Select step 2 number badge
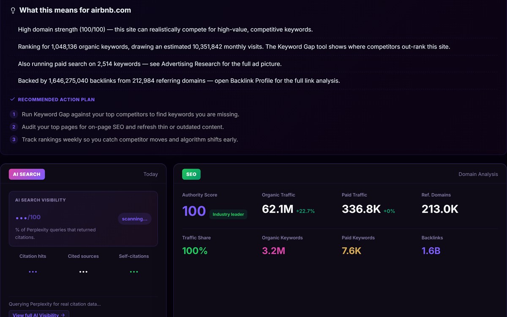Viewport: 507px width, 317px height. click(x=14, y=127)
